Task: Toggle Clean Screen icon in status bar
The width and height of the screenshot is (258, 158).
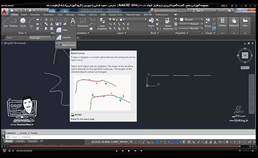Action: tap(250, 142)
